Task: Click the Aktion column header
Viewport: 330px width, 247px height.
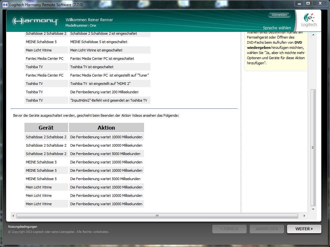Action: 106,128
